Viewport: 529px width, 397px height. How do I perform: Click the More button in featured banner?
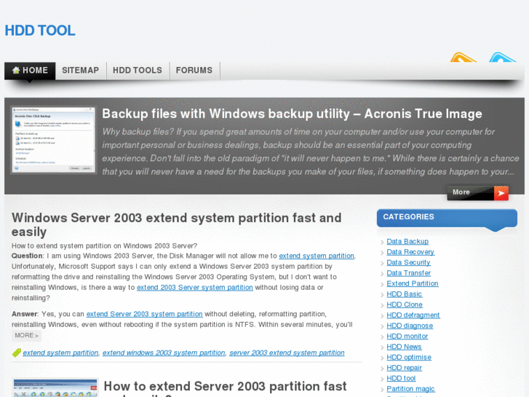coord(478,192)
